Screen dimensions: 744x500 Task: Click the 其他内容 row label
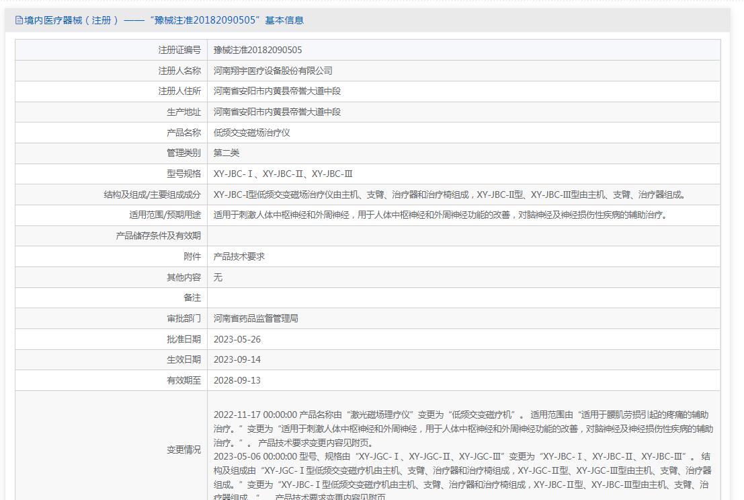point(183,277)
